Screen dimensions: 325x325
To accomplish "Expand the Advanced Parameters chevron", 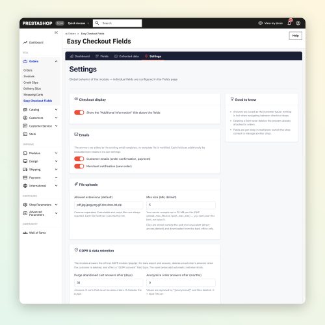I will (x=56, y=213).
